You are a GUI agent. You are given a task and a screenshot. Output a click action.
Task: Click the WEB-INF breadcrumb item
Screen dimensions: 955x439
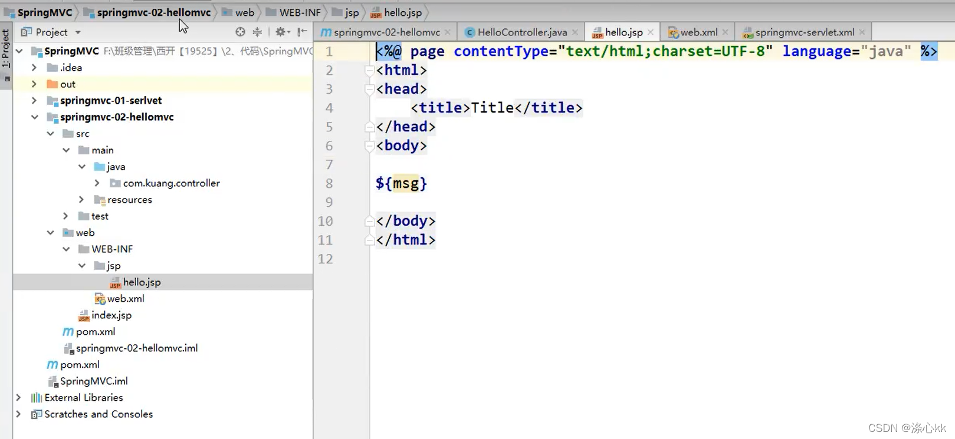pyautogui.click(x=293, y=12)
